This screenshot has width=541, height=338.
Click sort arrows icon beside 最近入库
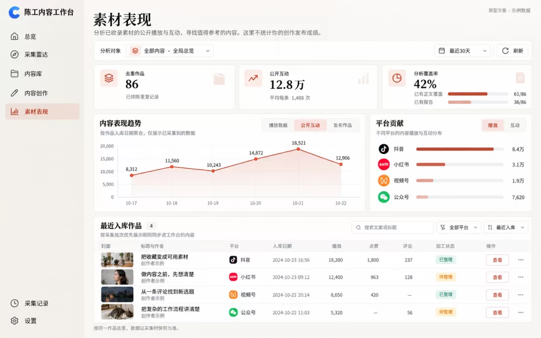[x=490, y=227]
